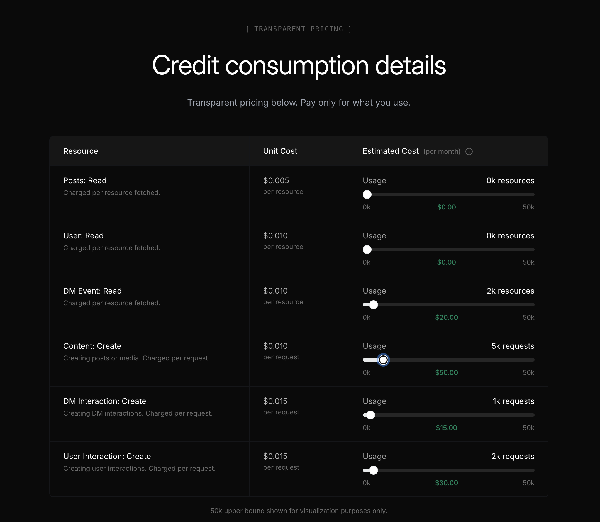Click the $20.00 estimated cost value
Viewport: 600px width, 522px height.
[x=446, y=318]
